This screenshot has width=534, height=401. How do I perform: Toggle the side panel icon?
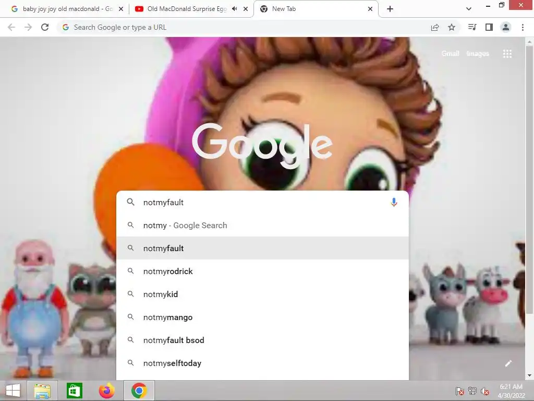[489, 27]
